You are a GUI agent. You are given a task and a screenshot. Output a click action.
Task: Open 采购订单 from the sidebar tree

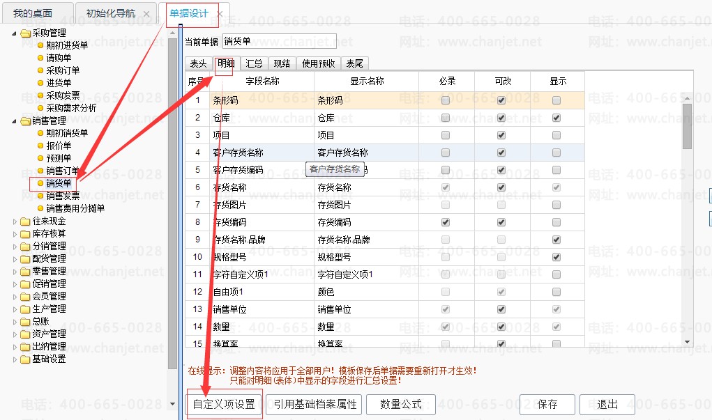(x=63, y=70)
